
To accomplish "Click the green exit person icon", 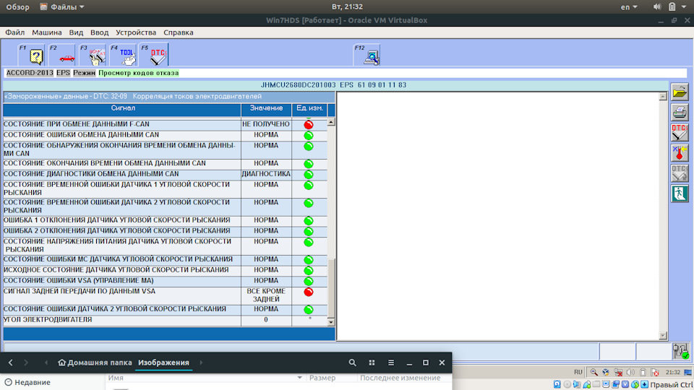I will (680, 194).
